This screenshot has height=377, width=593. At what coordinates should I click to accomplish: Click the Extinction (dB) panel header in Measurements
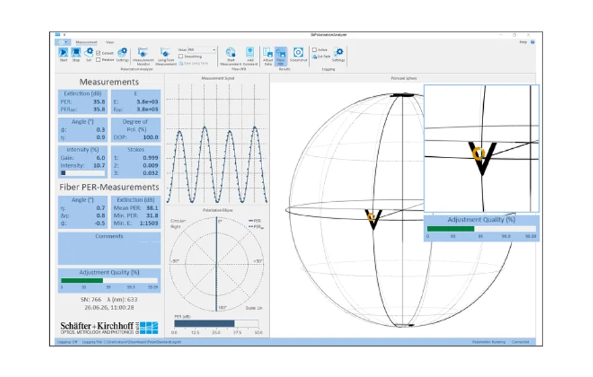[82, 94]
